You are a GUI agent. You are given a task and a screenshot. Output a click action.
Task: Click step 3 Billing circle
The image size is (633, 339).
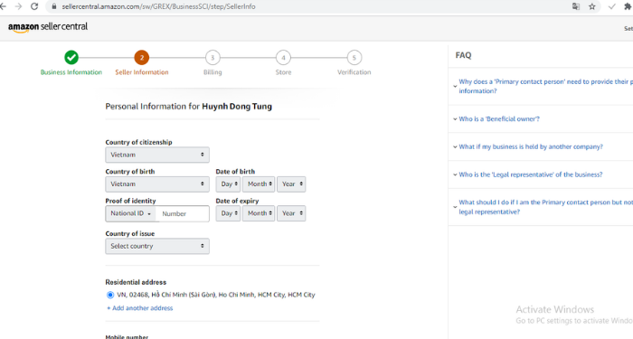tap(213, 58)
